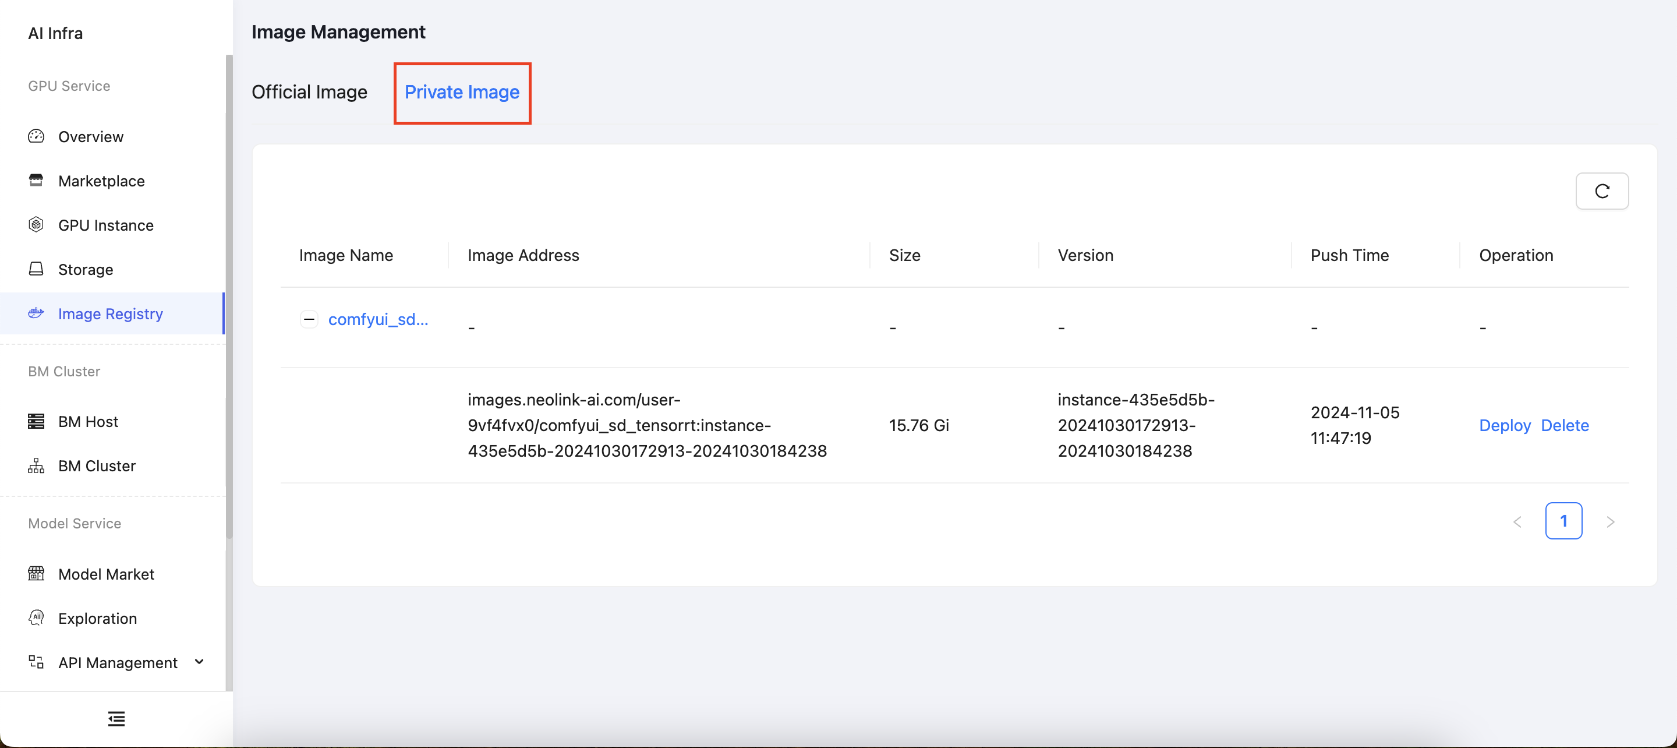Click the Storage drive icon
Viewport: 1677px width, 748px height.
coord(36,269)
